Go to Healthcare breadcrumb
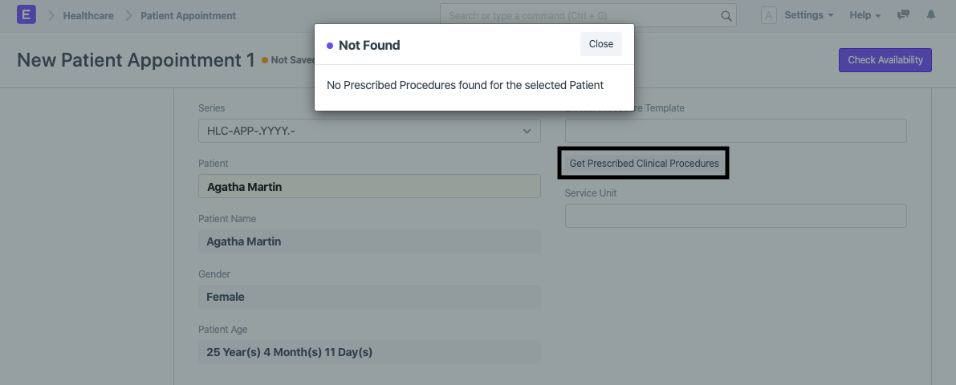 [88, 15]
